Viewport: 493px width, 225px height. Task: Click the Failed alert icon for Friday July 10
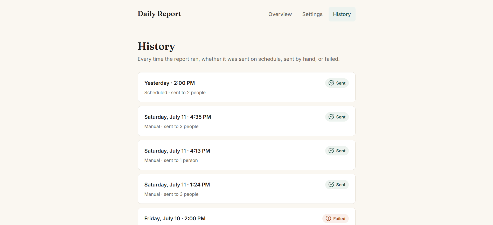[328, 219]
